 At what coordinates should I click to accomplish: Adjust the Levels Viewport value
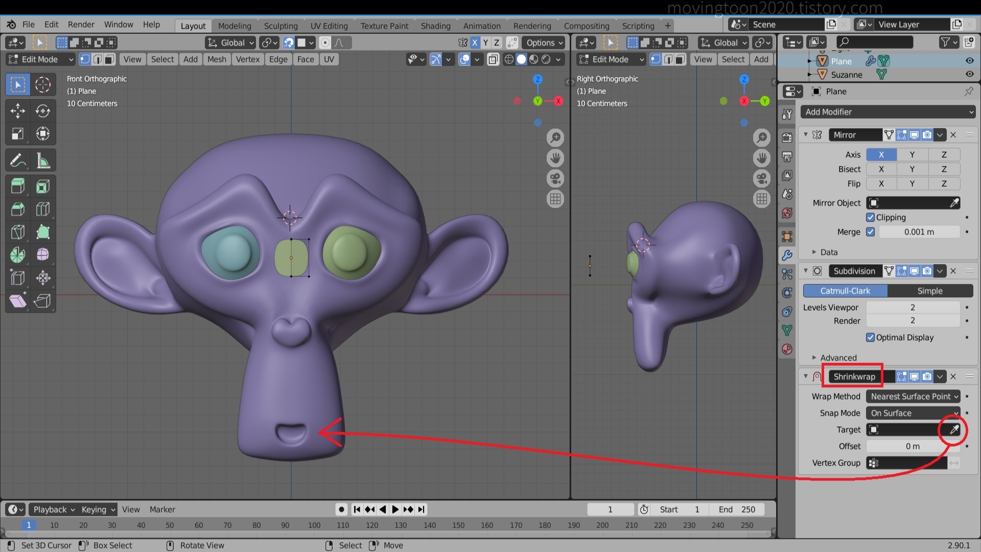913,307
